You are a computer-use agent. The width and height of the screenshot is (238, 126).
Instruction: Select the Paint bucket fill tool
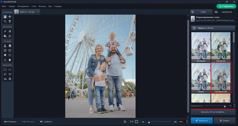(x=5, y=36)
